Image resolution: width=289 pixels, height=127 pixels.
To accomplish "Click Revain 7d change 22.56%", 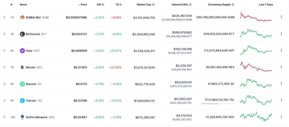I will [115, 67].
